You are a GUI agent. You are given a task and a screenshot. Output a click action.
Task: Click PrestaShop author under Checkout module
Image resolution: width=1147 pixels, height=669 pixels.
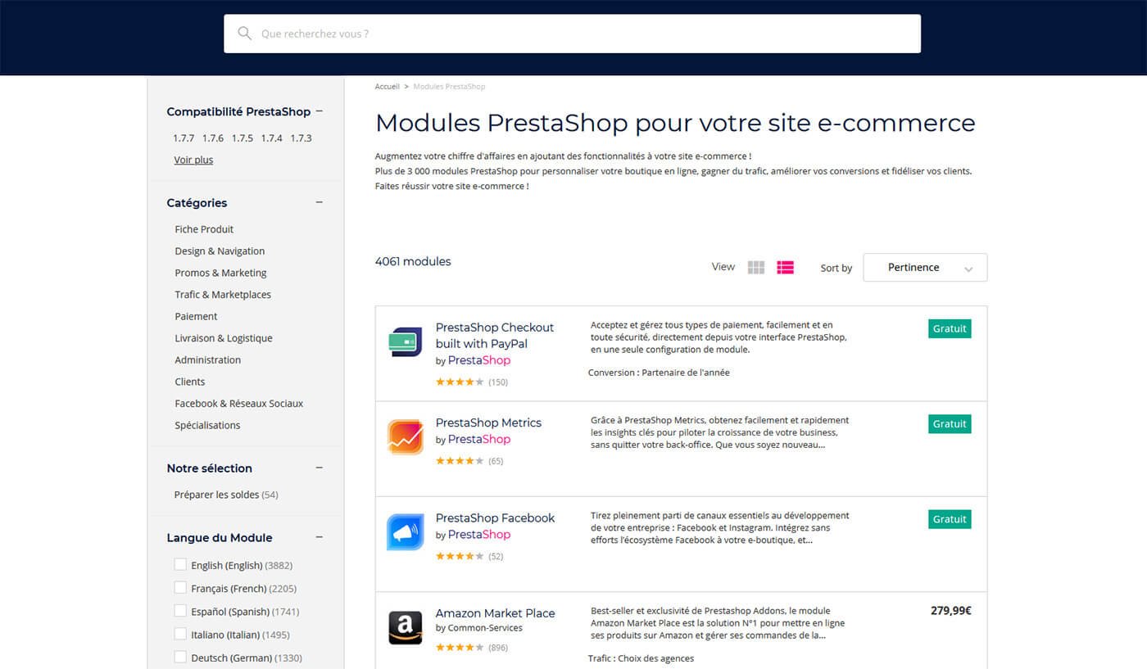479,360
